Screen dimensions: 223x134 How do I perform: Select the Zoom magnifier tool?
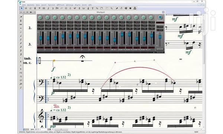(111, 8)
